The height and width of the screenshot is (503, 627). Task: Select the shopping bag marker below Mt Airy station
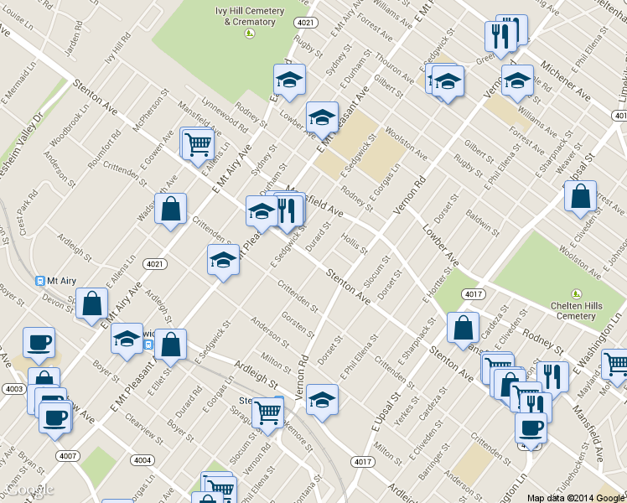[x=92, y=303]
